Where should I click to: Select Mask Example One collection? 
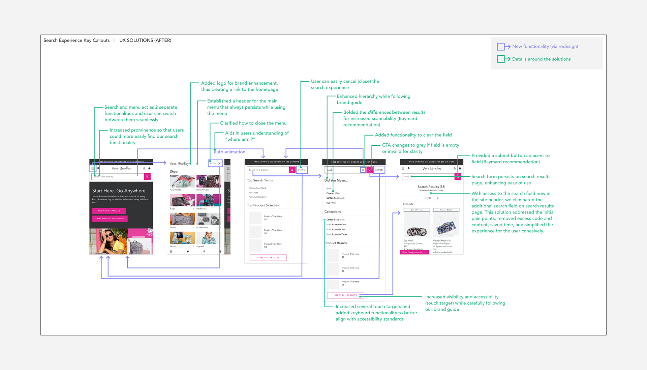coord(336,225)
